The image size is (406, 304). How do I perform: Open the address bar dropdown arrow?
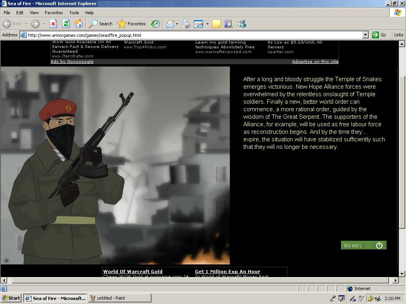coord(365,35)
